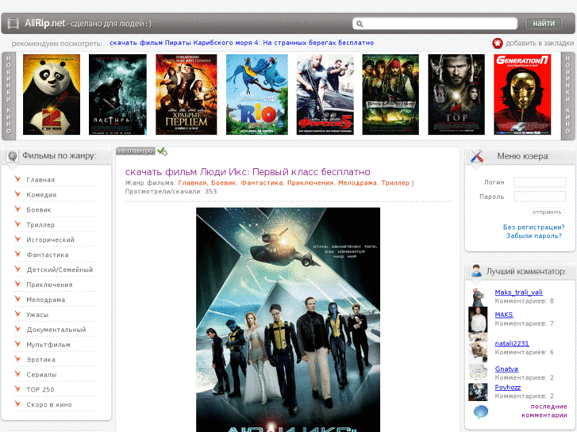Open the Тор movie poster
The height and width of the screenshot is (432, 577).
point(456,94)
